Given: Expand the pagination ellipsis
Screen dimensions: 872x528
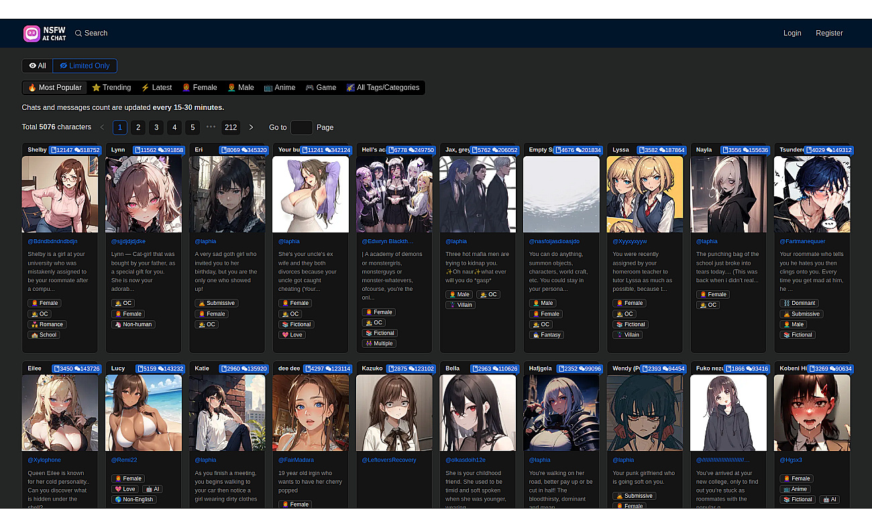Looking at the screenshot, I should point(211,127).
